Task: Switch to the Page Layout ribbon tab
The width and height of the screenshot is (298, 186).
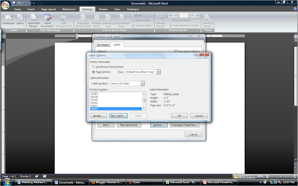Action: (48, 9)
